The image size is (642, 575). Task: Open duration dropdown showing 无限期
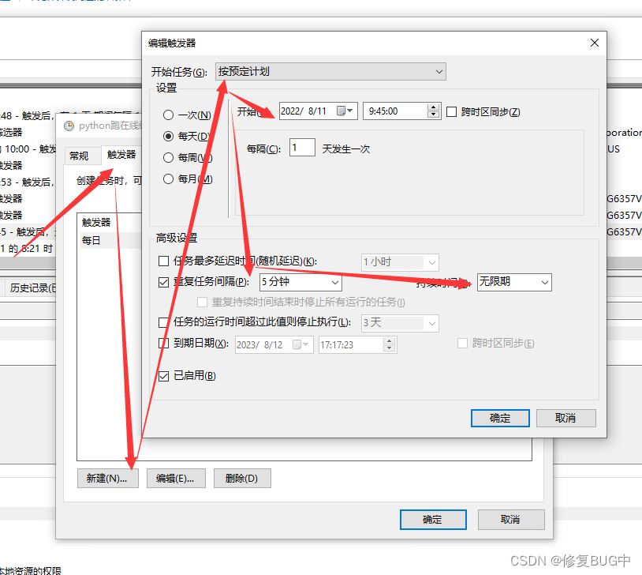click(514, 282)
